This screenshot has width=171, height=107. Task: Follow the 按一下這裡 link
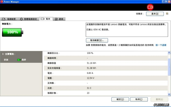tap(161, 45)
